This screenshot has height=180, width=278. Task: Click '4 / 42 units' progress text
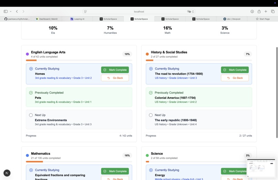coord(126,136)
